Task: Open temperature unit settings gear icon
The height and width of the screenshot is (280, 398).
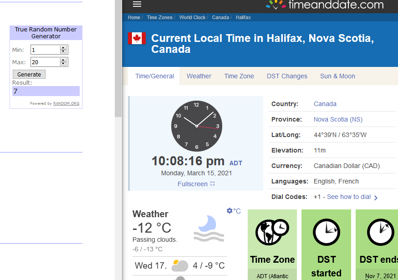Action: [x=230, y=211]
